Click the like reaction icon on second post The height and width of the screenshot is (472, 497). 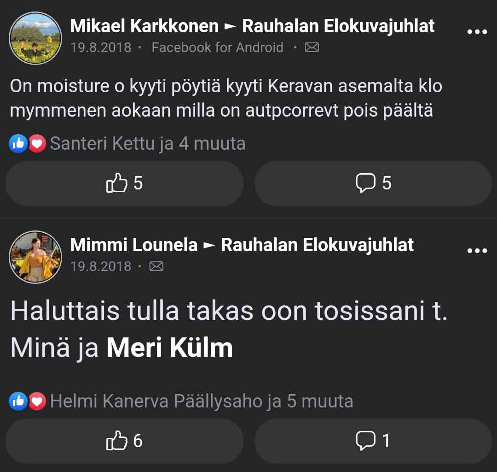pos(18,402)
